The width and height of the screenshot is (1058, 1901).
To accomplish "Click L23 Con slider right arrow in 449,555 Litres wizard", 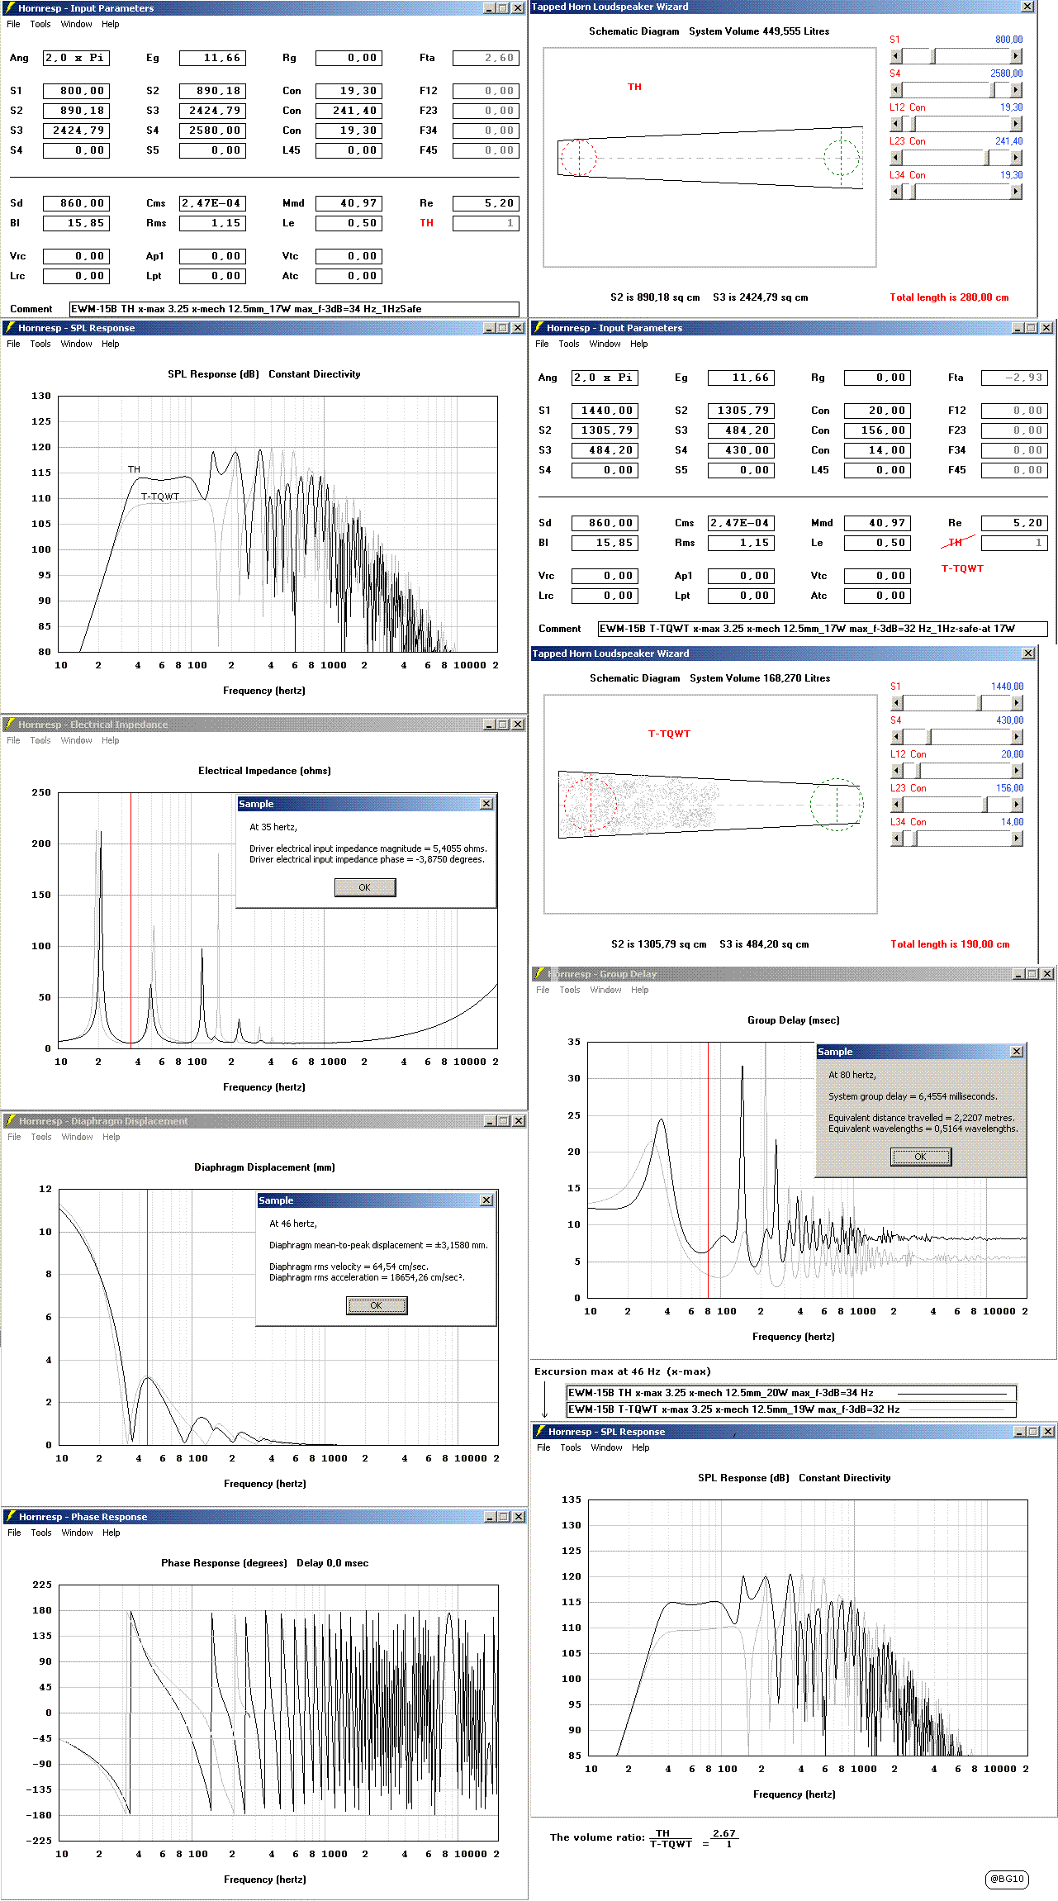I will 1017,158.
